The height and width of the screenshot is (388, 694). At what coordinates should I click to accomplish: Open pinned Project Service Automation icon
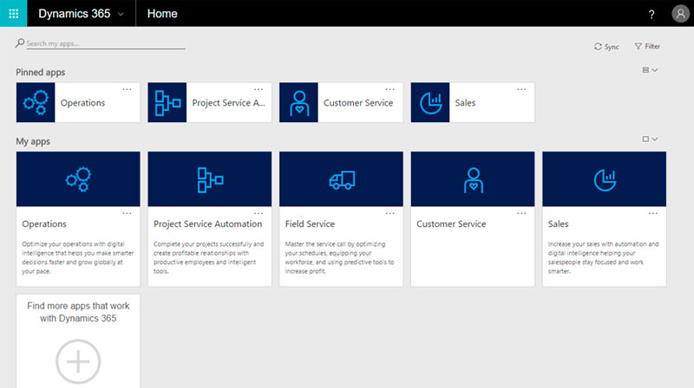pyautogui.click(x=167, y=102)
